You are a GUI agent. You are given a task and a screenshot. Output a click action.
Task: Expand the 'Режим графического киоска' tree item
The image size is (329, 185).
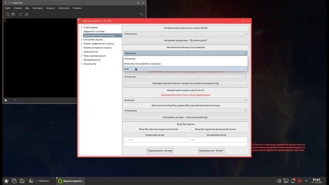coord(82,44)
